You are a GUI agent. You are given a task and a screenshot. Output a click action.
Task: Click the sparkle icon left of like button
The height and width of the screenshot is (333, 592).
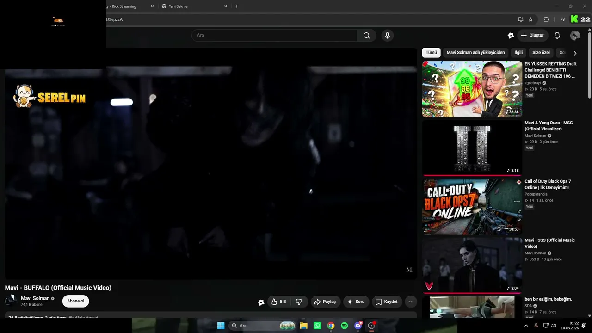point(261,302)
